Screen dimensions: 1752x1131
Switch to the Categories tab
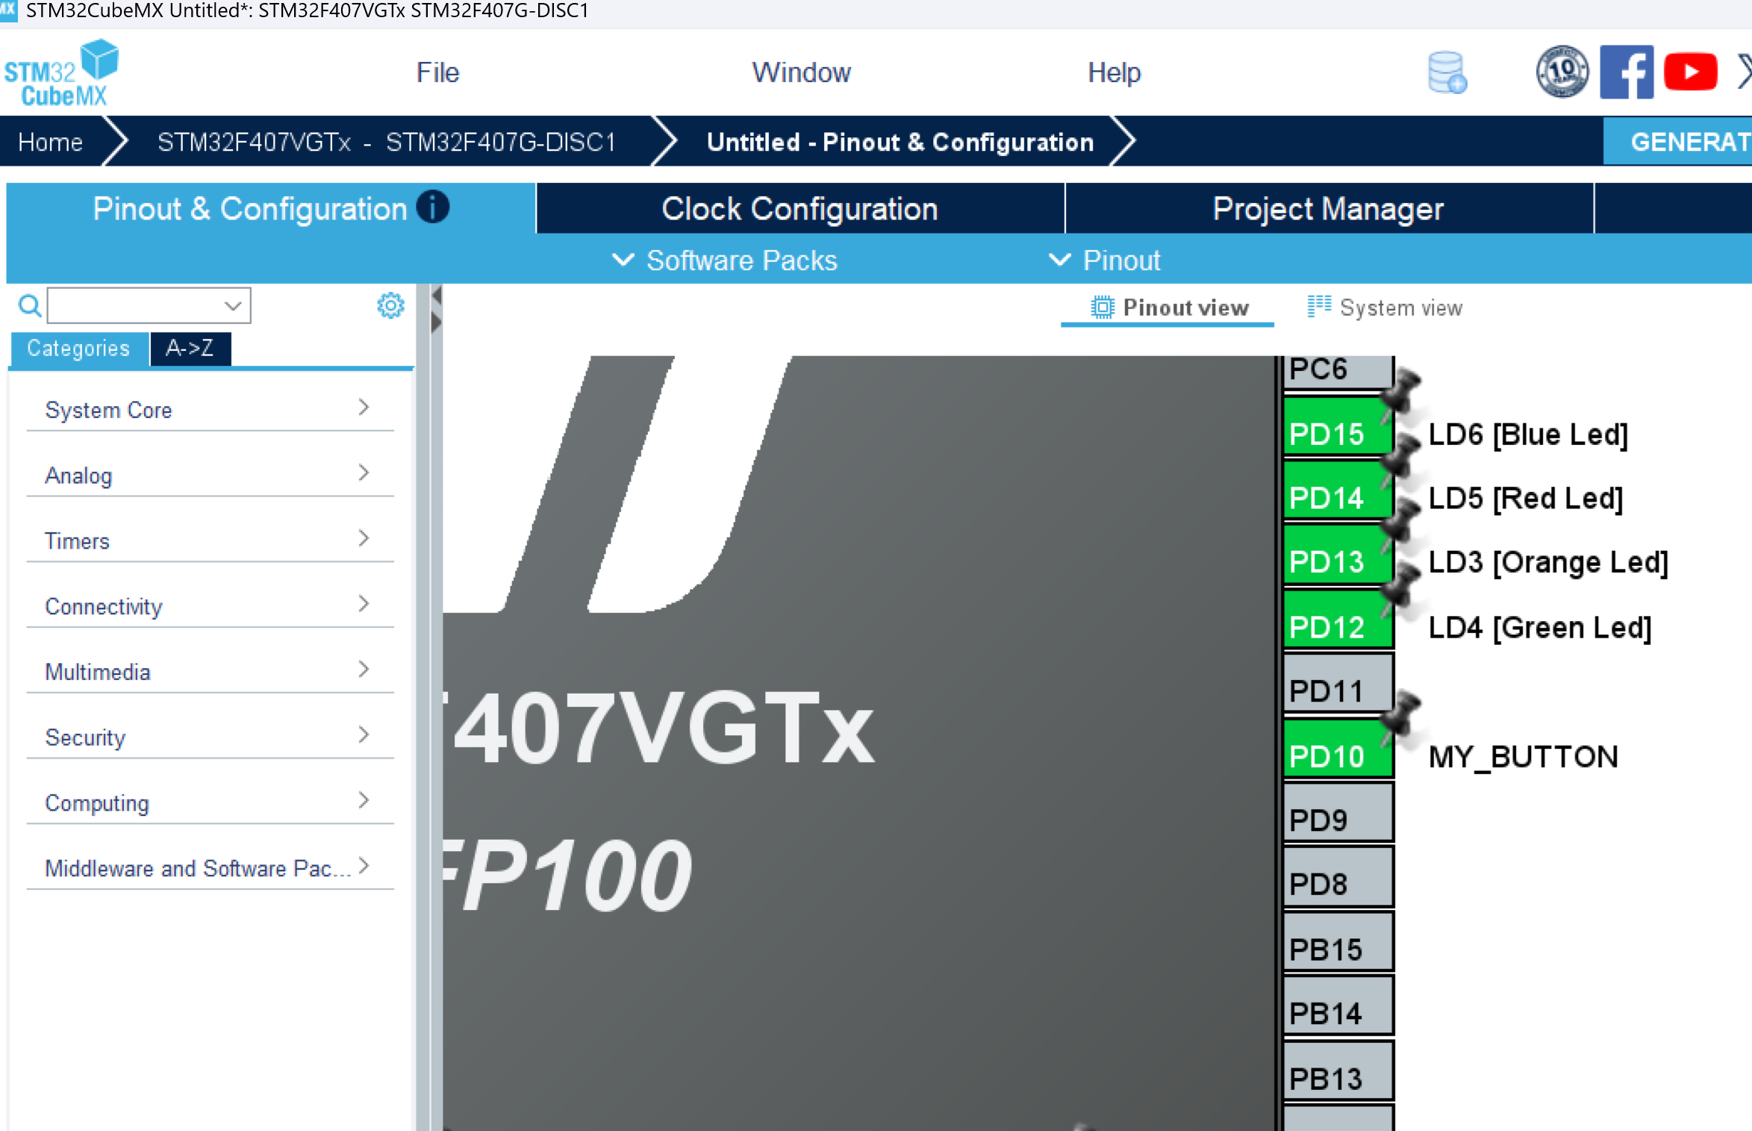(78, 349)
